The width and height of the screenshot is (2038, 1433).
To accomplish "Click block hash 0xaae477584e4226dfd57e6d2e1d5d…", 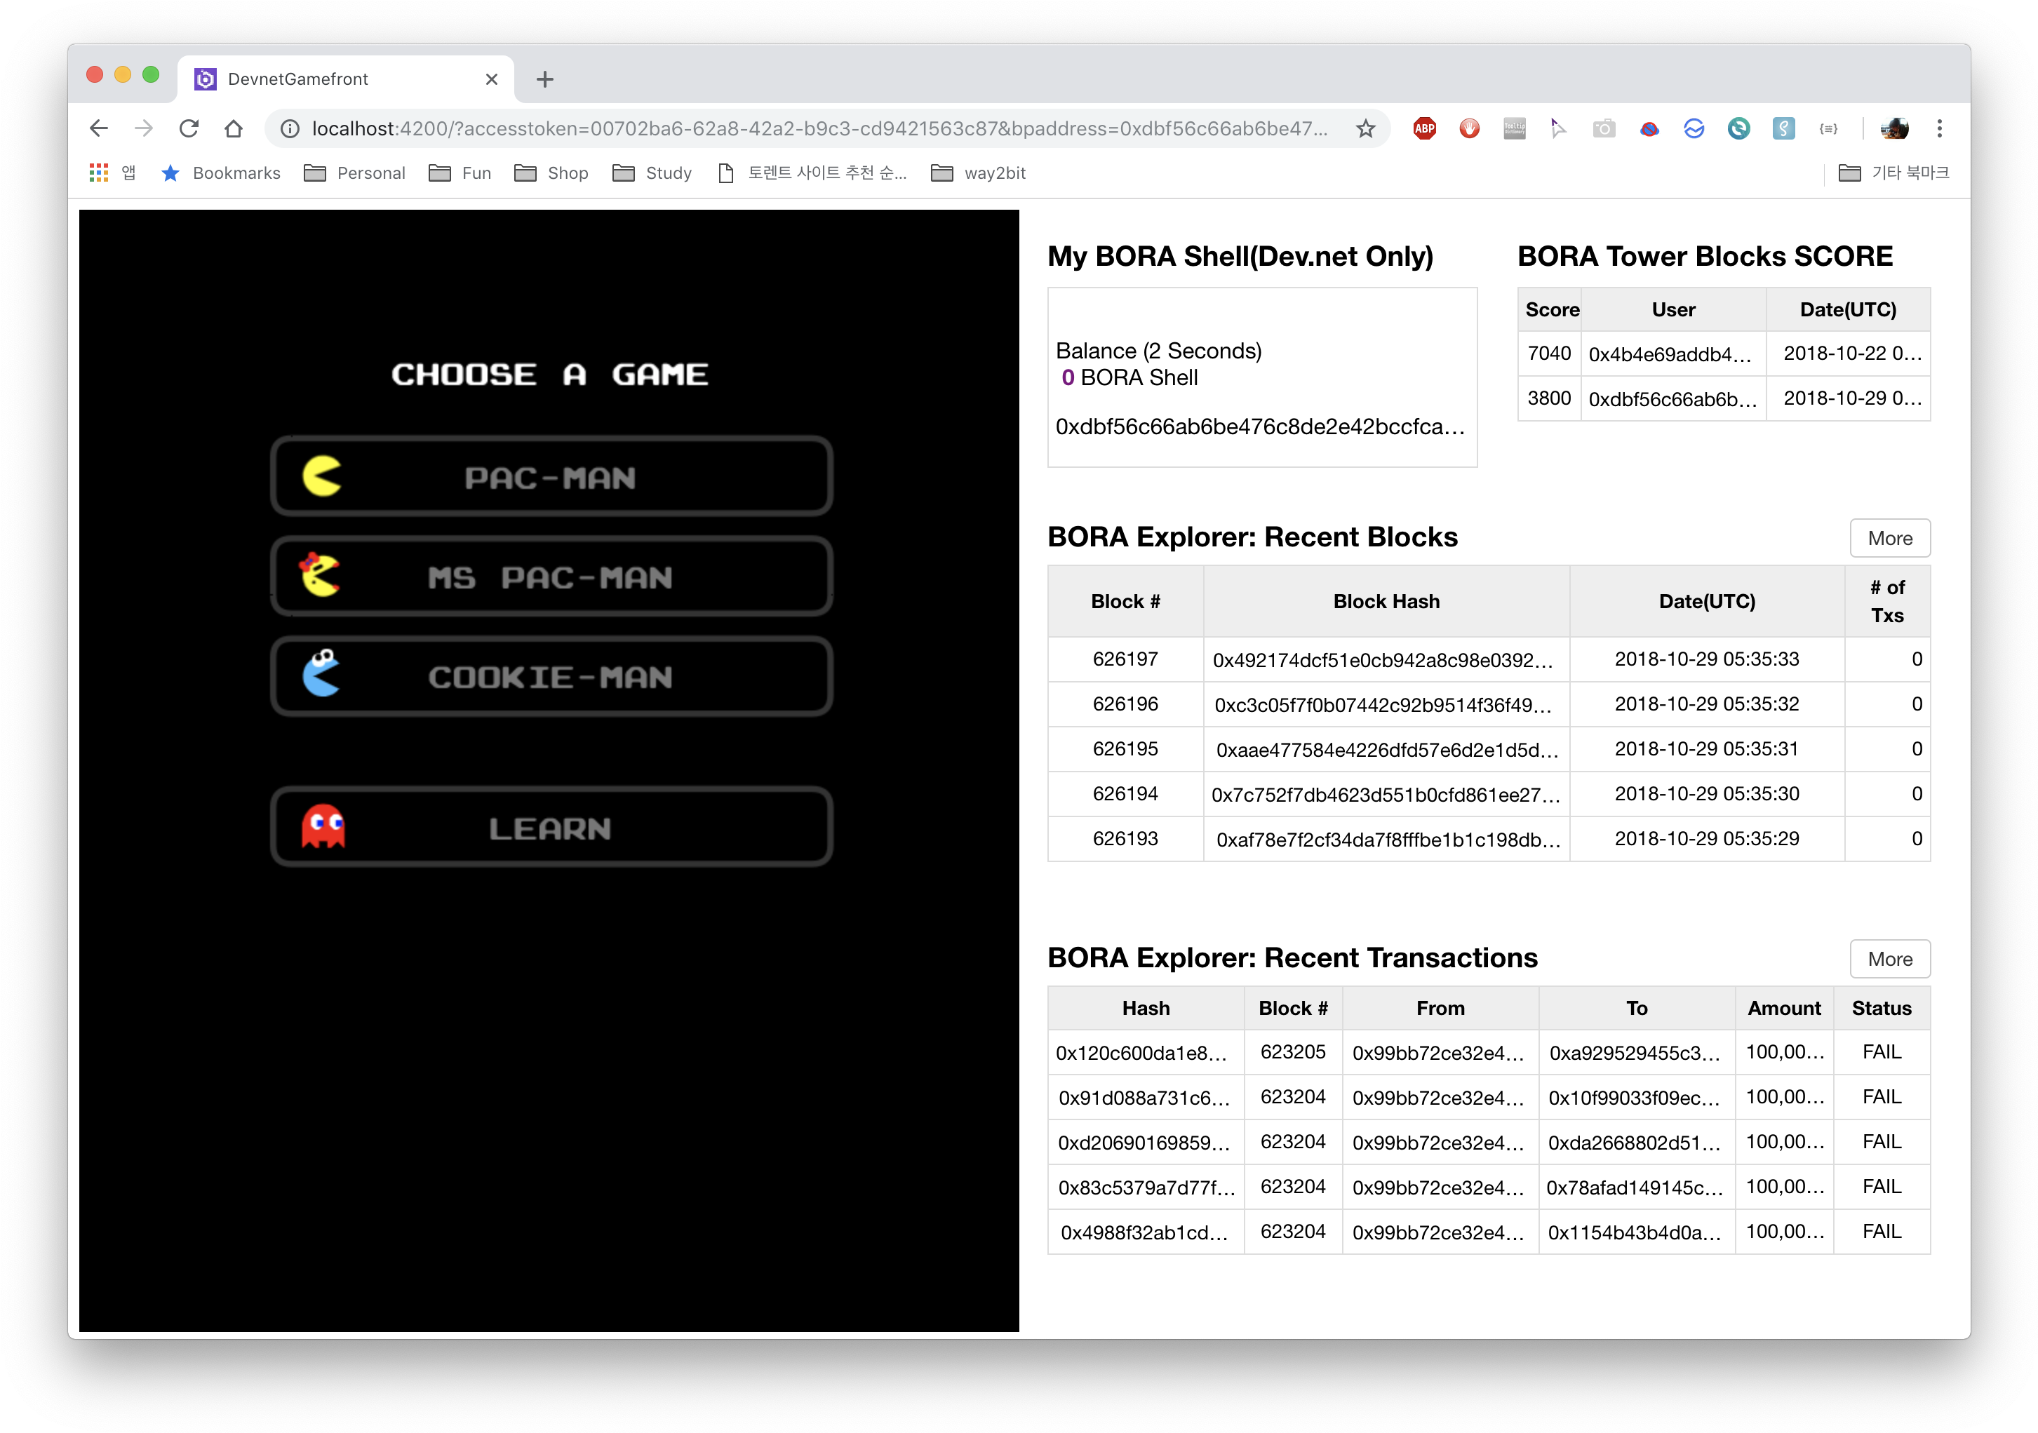I will click(1386, 750).
